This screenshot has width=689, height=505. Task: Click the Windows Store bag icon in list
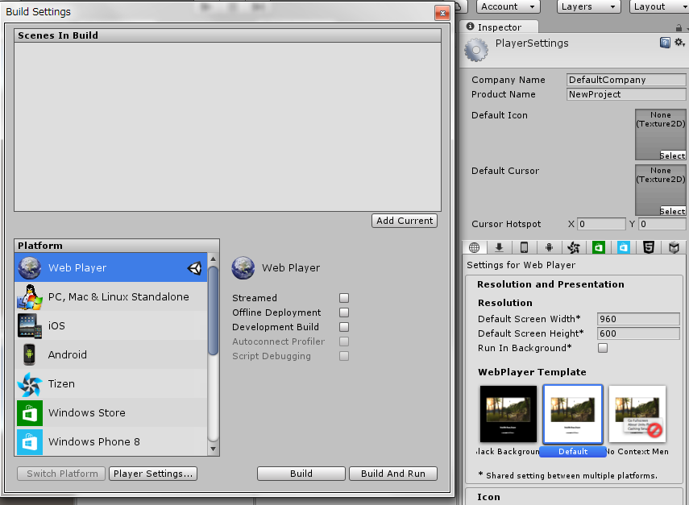click(30, 413)
